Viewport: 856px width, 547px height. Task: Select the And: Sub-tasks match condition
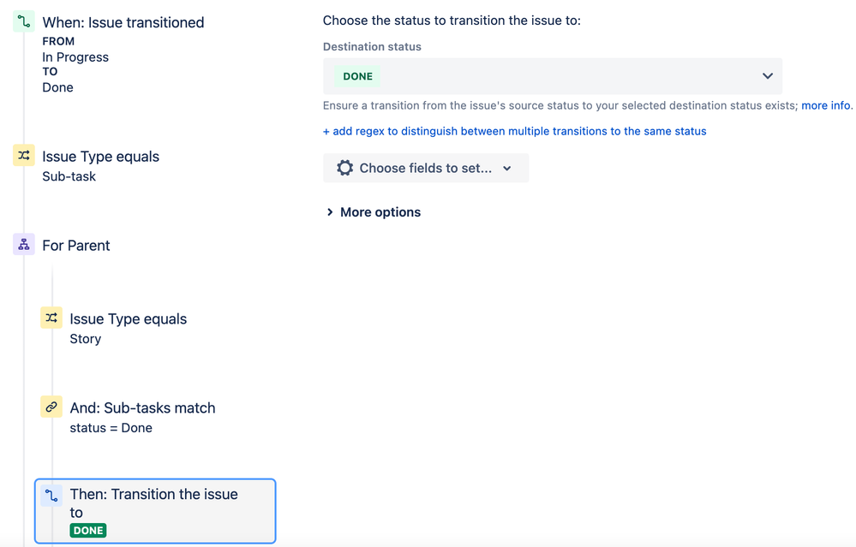[x=142, y=408]
